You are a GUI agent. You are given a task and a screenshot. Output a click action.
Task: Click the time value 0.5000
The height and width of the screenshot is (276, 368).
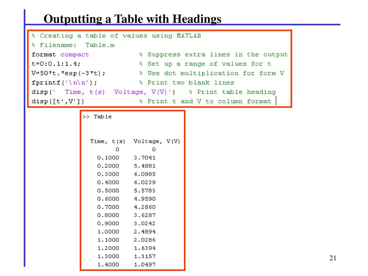click(108, 190)
